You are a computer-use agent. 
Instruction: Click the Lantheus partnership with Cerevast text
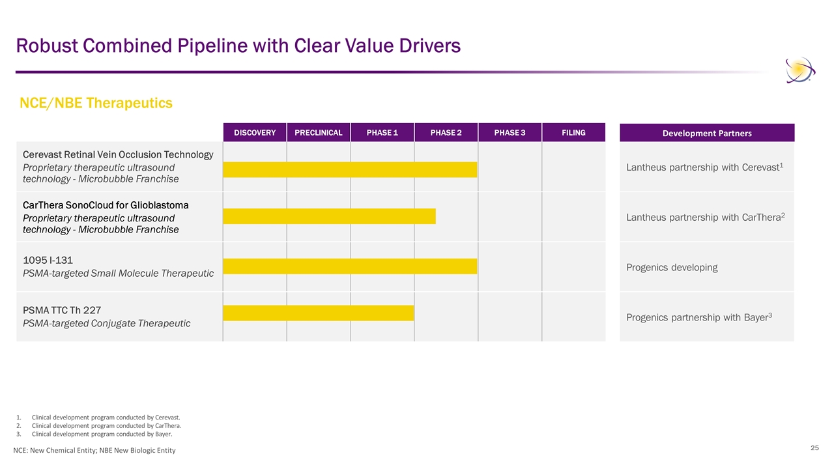coord(704,167)
